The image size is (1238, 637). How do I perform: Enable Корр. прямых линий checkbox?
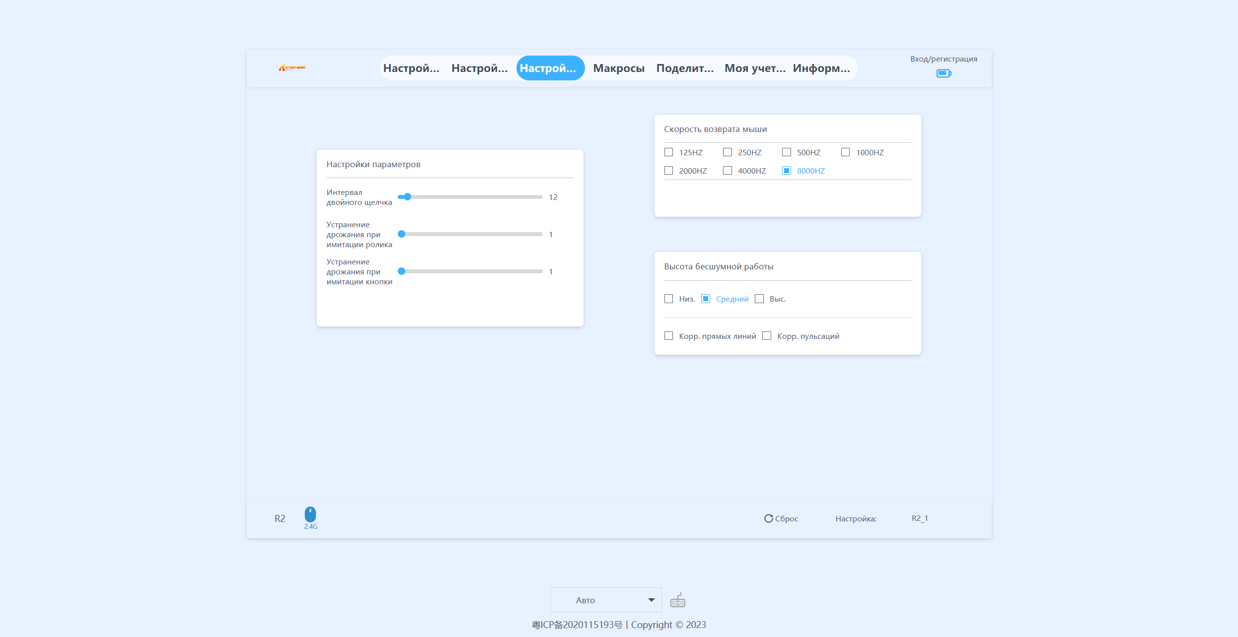pyautogui.click(x=669, y=336)
